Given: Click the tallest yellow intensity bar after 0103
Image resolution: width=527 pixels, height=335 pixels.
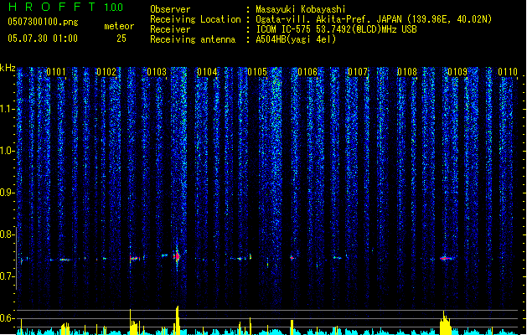Looking at the screenshot, I should click(x=177, y=320).
